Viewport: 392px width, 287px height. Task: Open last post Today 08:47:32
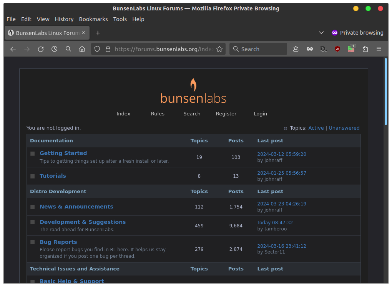[x=275, y=223]
